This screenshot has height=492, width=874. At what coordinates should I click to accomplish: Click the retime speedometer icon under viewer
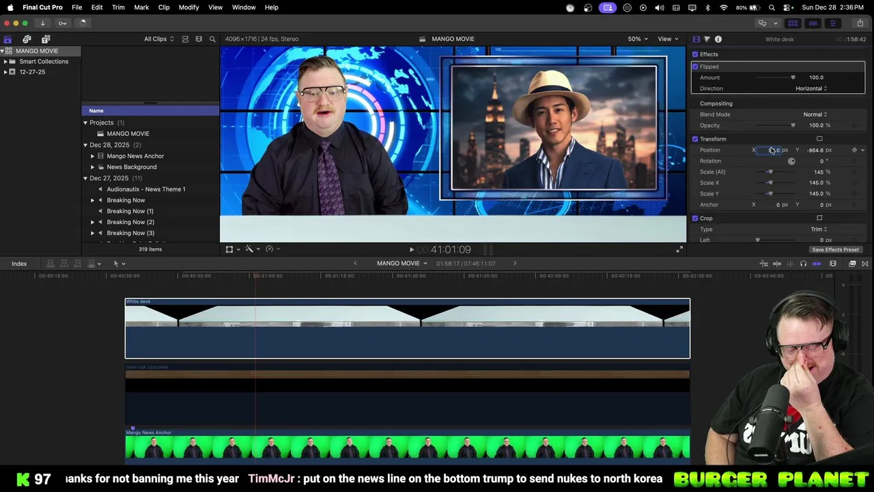(x=270, y=249)
